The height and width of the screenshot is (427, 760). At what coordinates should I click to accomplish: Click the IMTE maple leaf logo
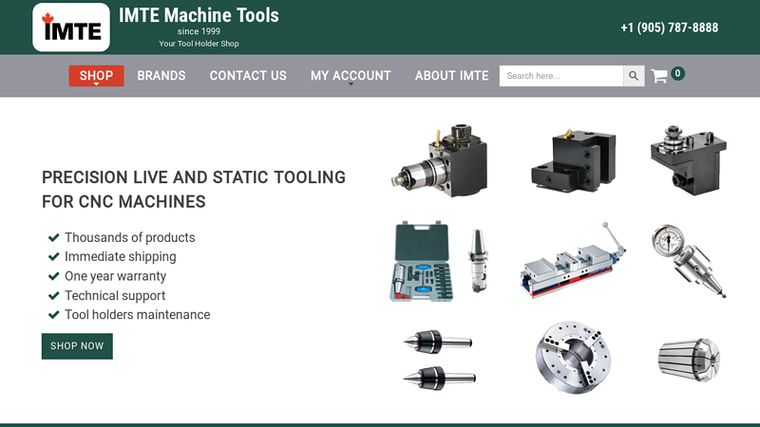click(71, 28)
